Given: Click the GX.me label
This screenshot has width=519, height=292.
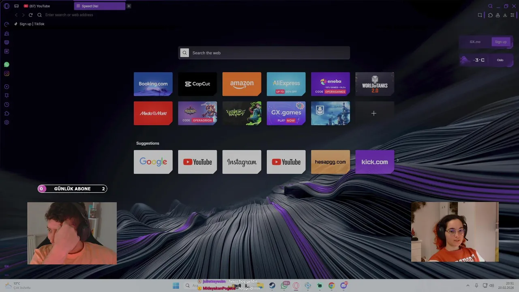Looking at the screenshot, I should 475,42.
